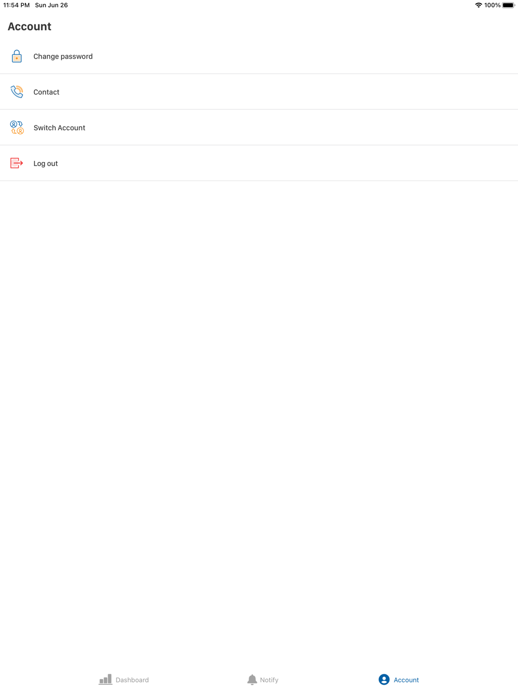The height and width of the screenshot is (692, 518).
Task: Tap the padlock icon beside Change password
Action: [x=17, y=56]
